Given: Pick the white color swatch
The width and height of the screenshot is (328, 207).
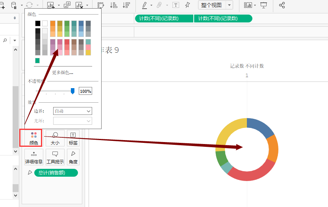Looking at the screenshot, I should [45, 24].
